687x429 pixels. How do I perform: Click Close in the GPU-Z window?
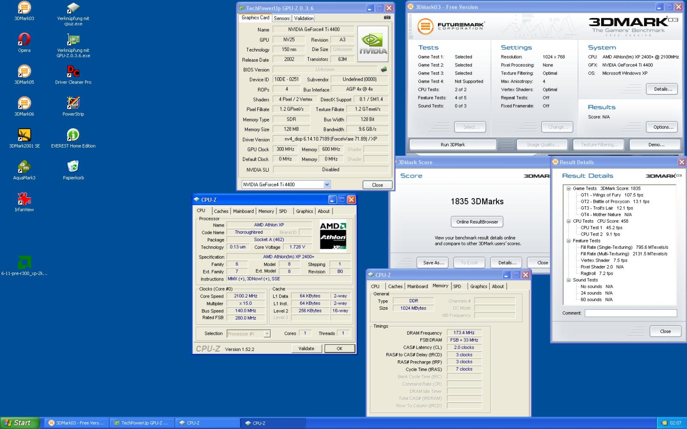pyautogui.click(x=377, y=185)
